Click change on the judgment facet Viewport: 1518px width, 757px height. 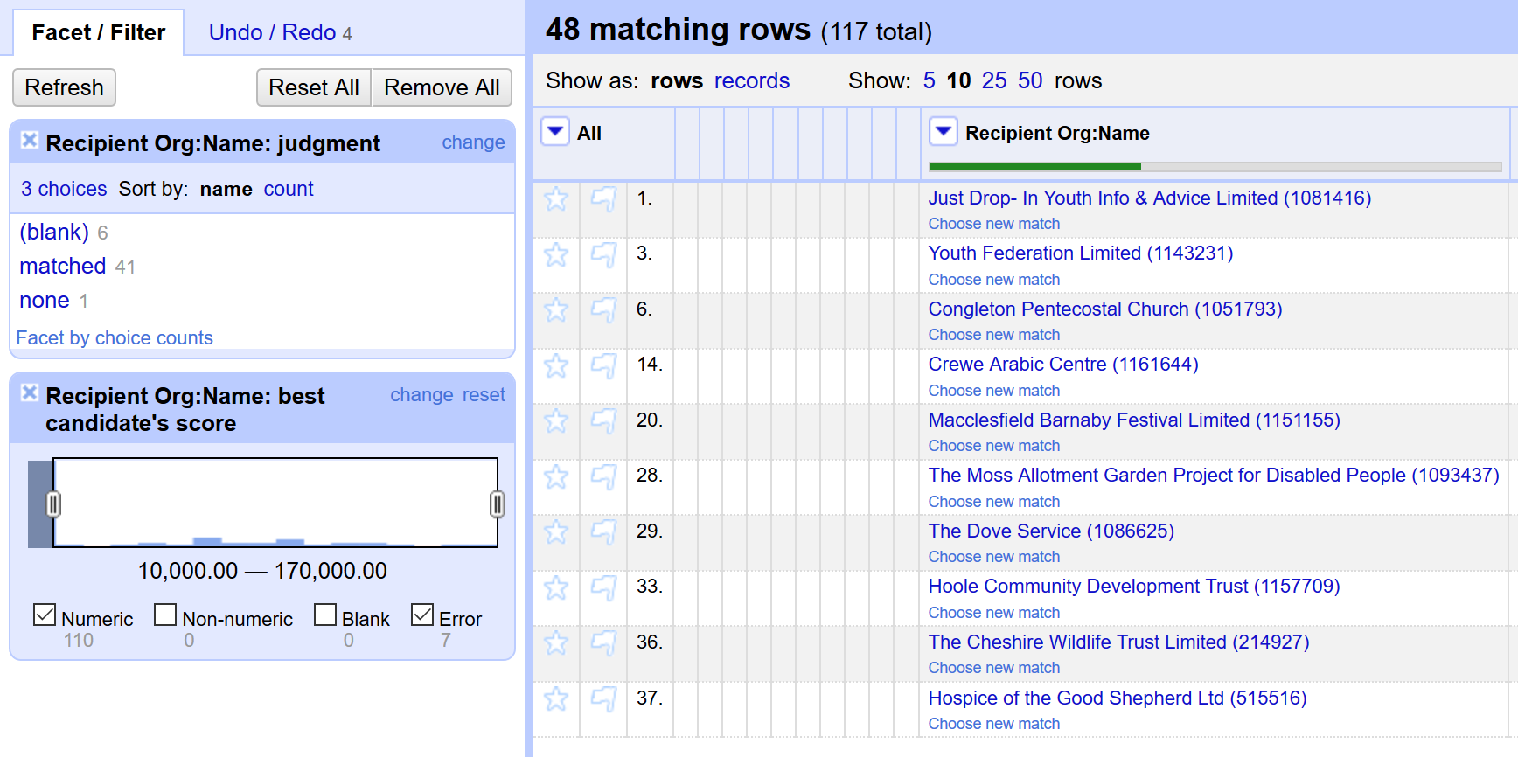click(473, 142)
